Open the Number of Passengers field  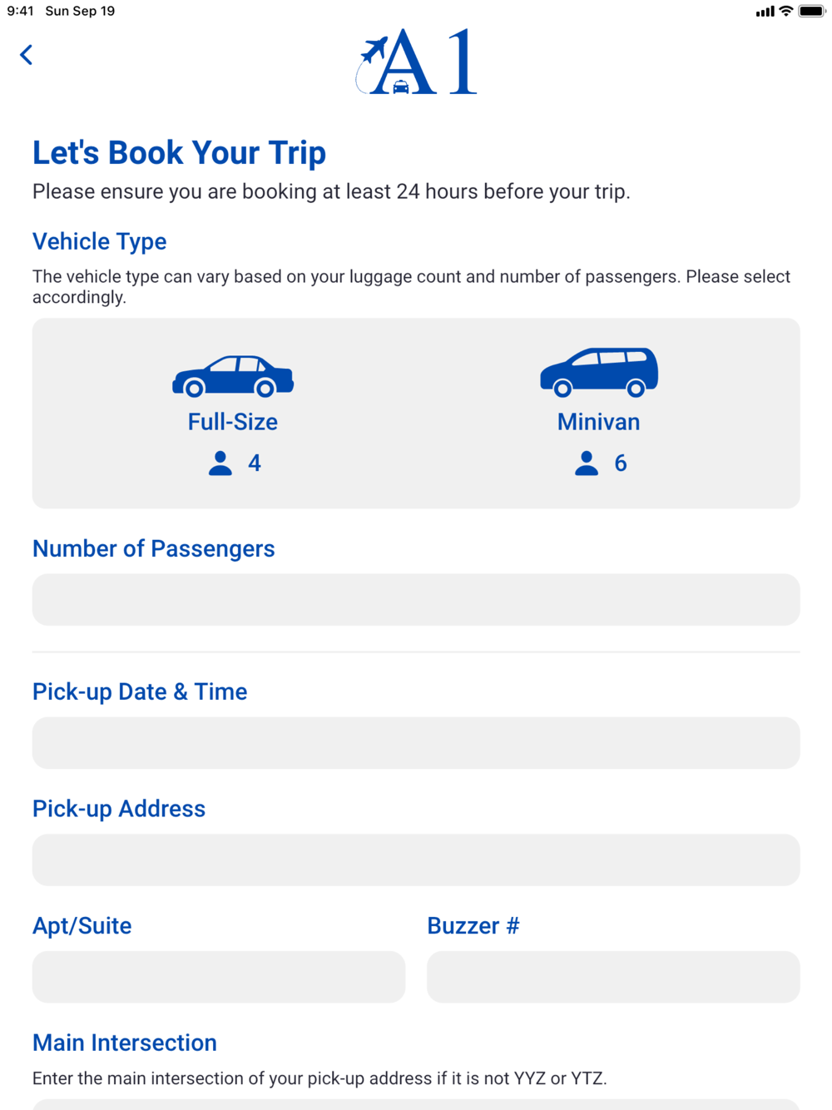coord(416,599)
